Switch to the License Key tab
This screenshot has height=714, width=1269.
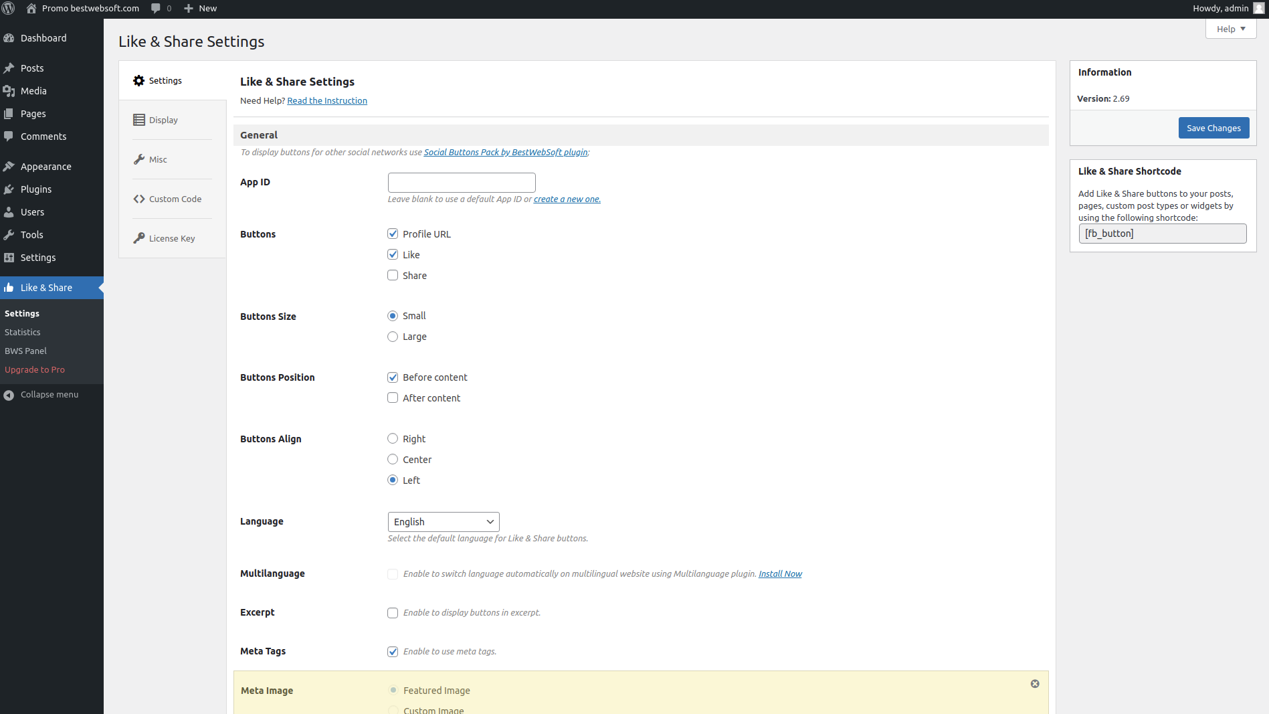(x=172, y=239)
